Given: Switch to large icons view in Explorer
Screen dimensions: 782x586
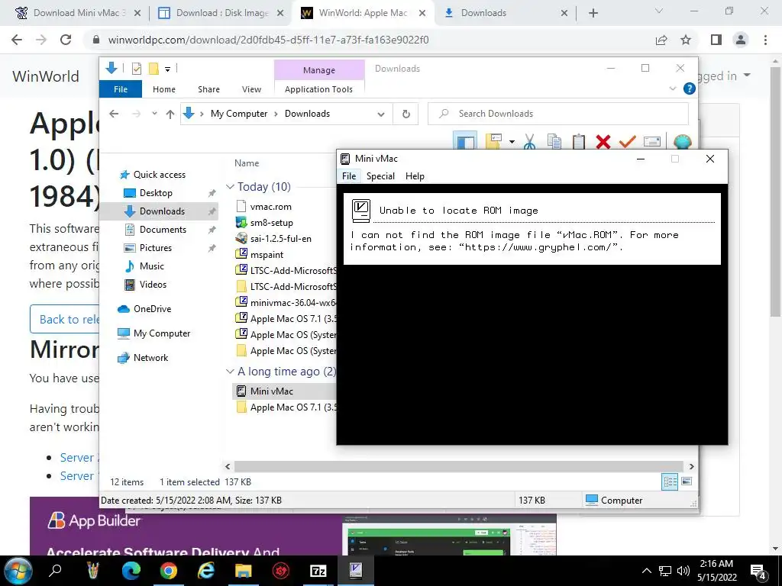Looking at the screenshot, I should (687, 481).
